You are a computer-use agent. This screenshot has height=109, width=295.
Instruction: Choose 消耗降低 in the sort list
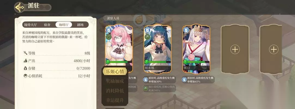point(115,90)
